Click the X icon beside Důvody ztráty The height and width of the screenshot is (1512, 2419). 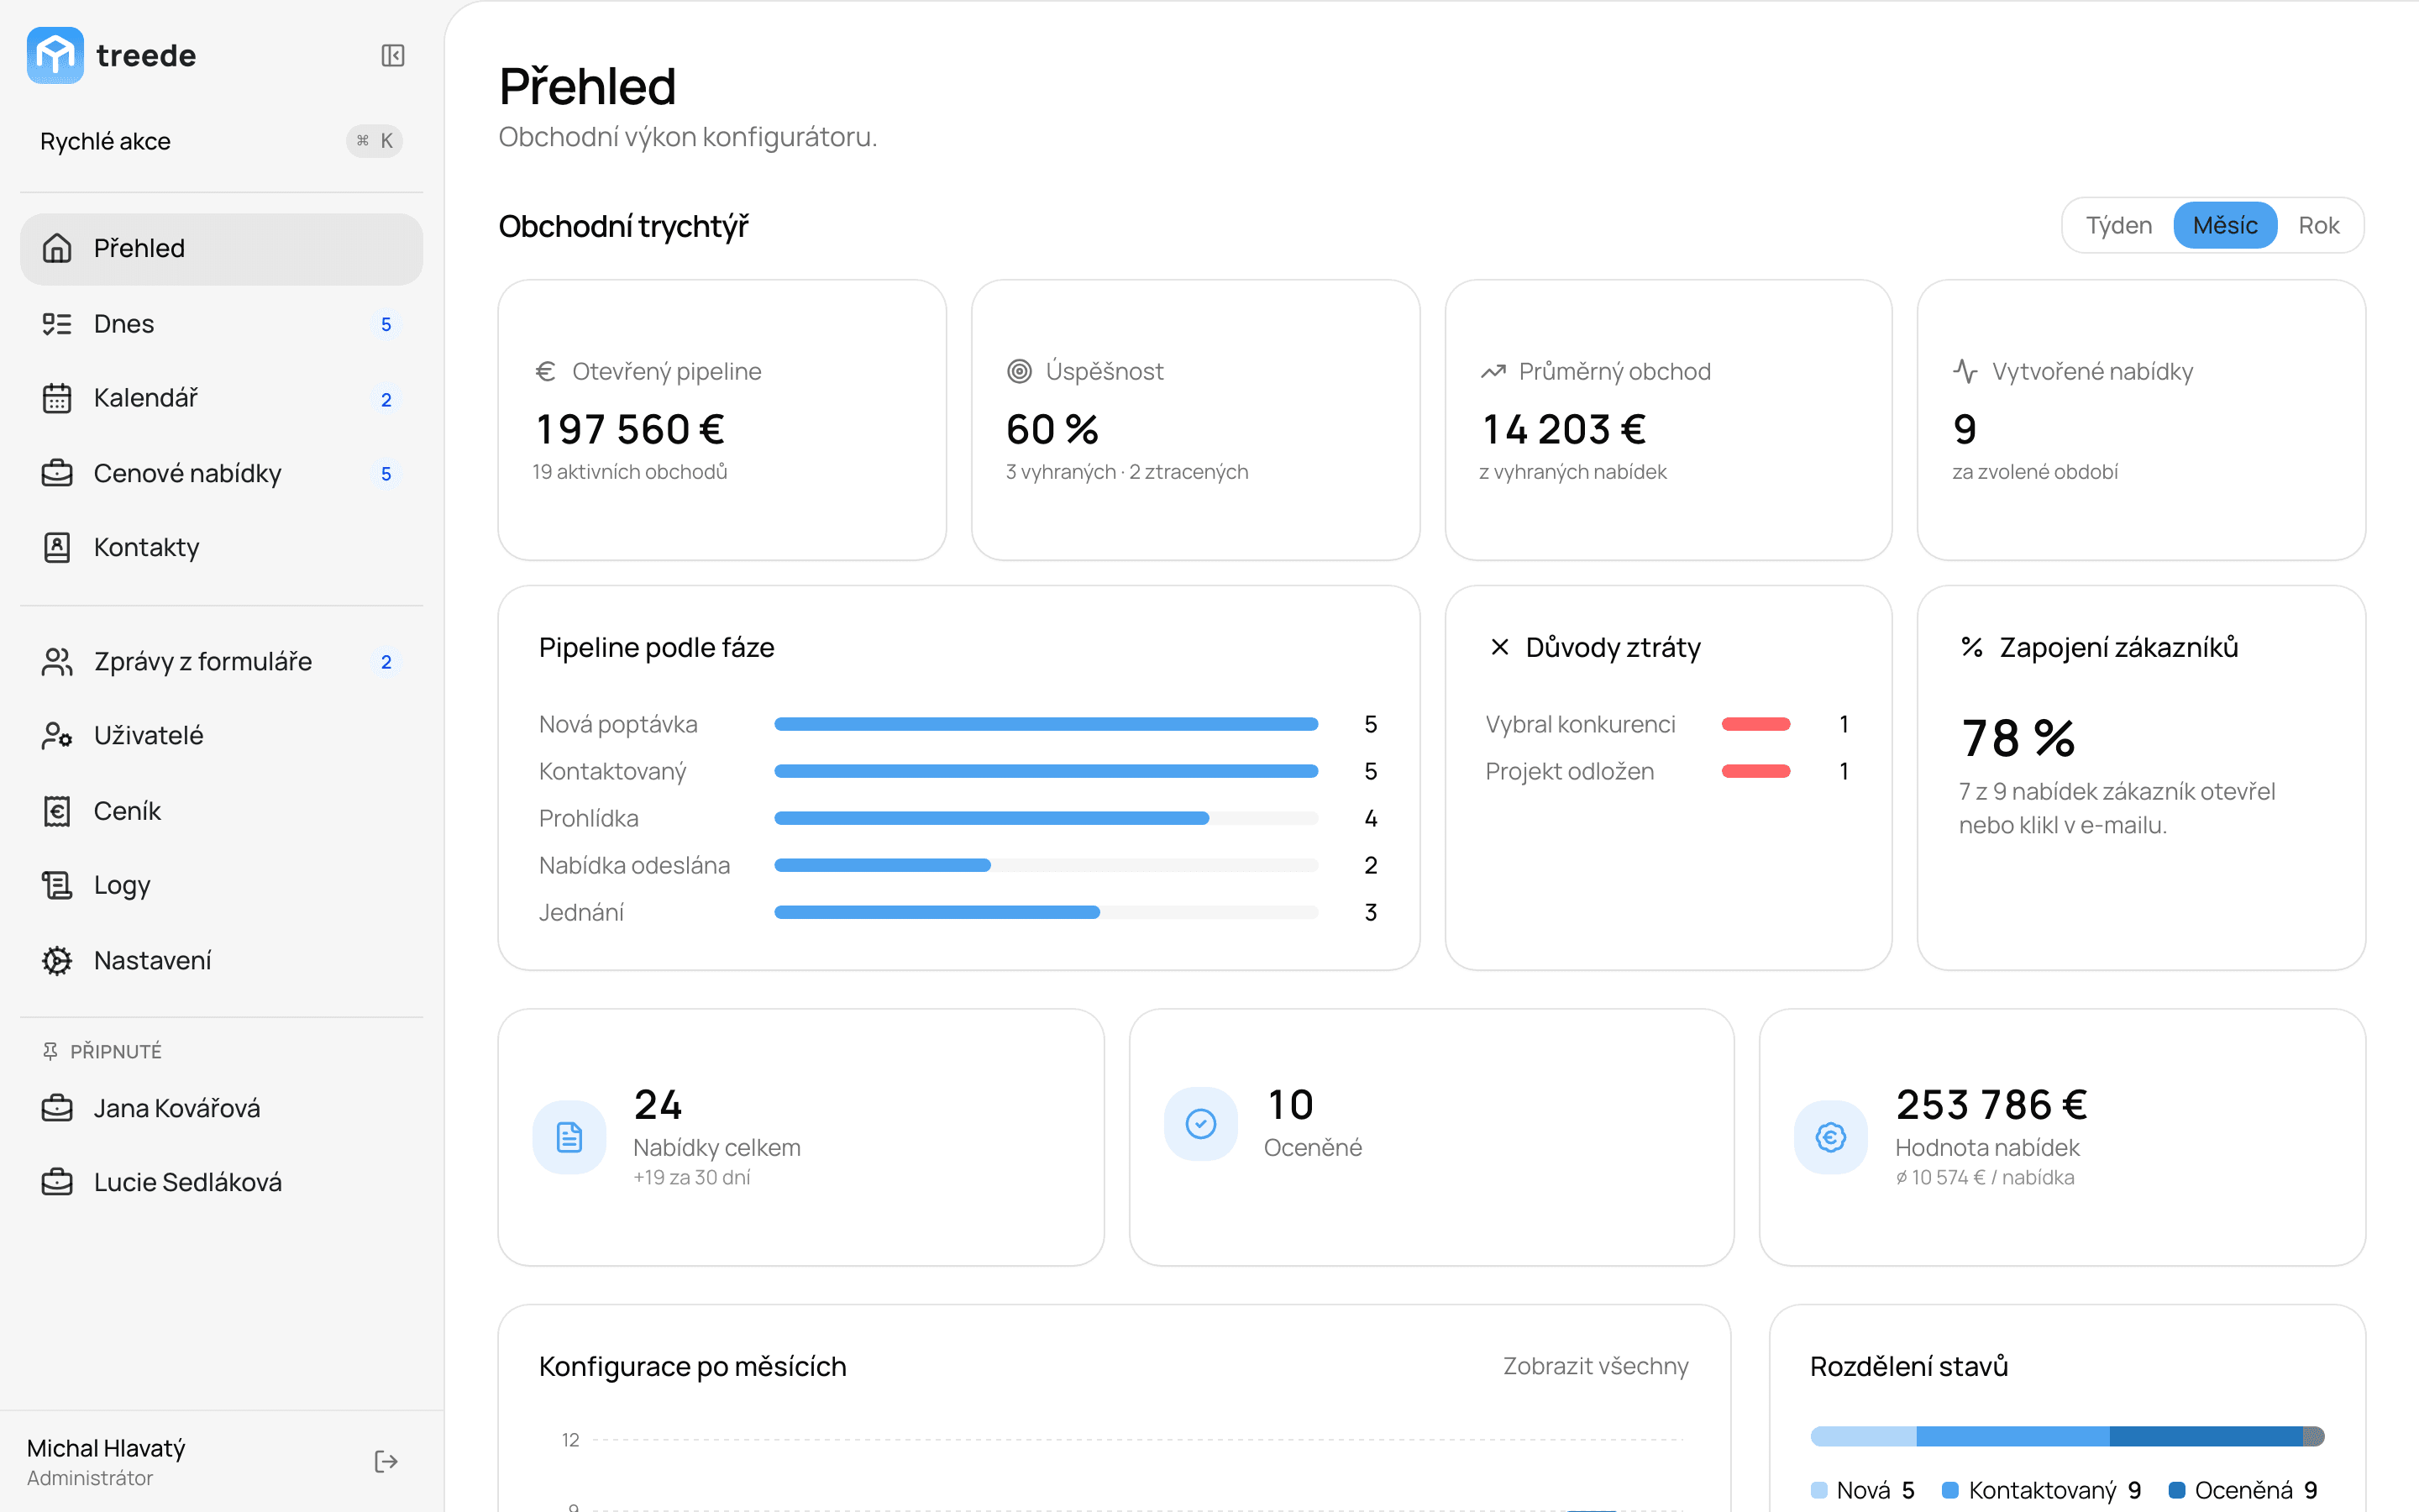[x=1499, y=647]
